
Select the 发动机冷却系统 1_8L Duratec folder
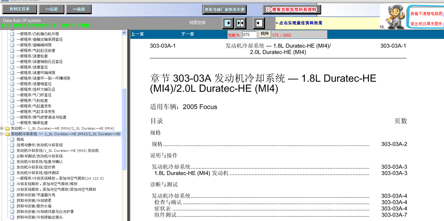(x=65, y=134)
